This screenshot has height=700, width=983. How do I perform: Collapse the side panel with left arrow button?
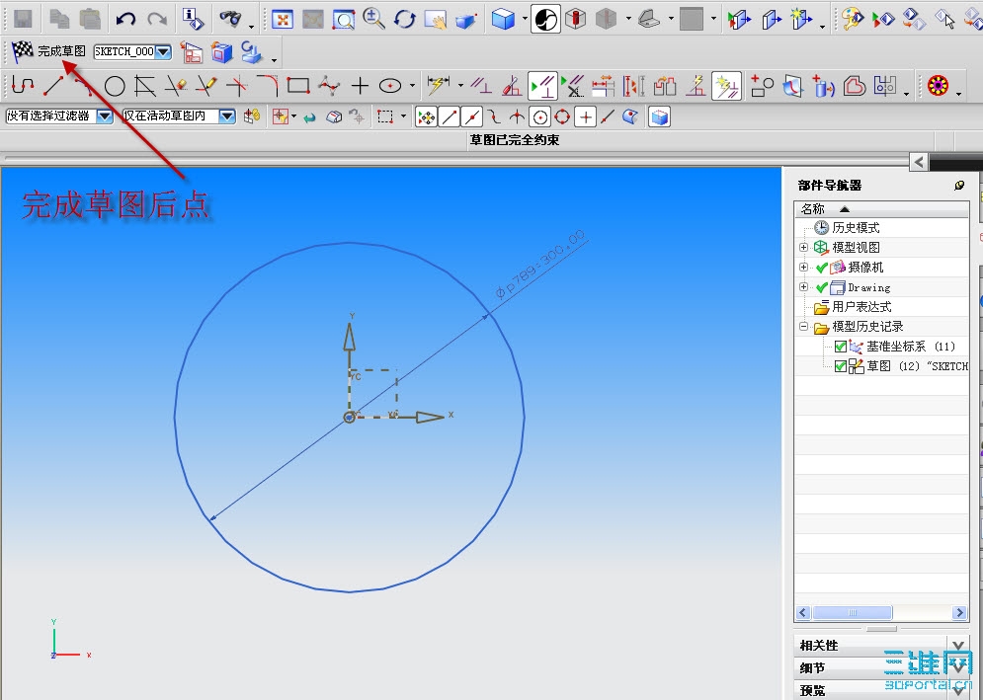(919, 162)
